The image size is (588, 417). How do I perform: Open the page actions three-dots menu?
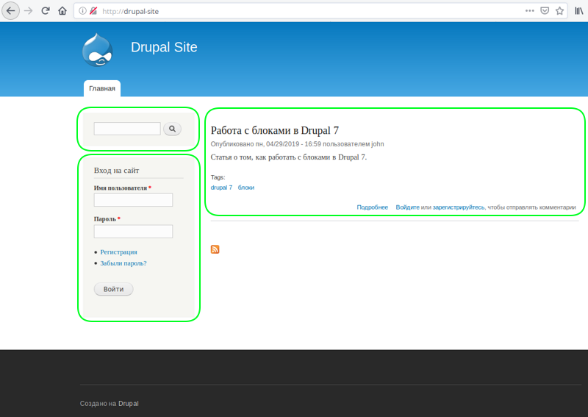point(529,11)
